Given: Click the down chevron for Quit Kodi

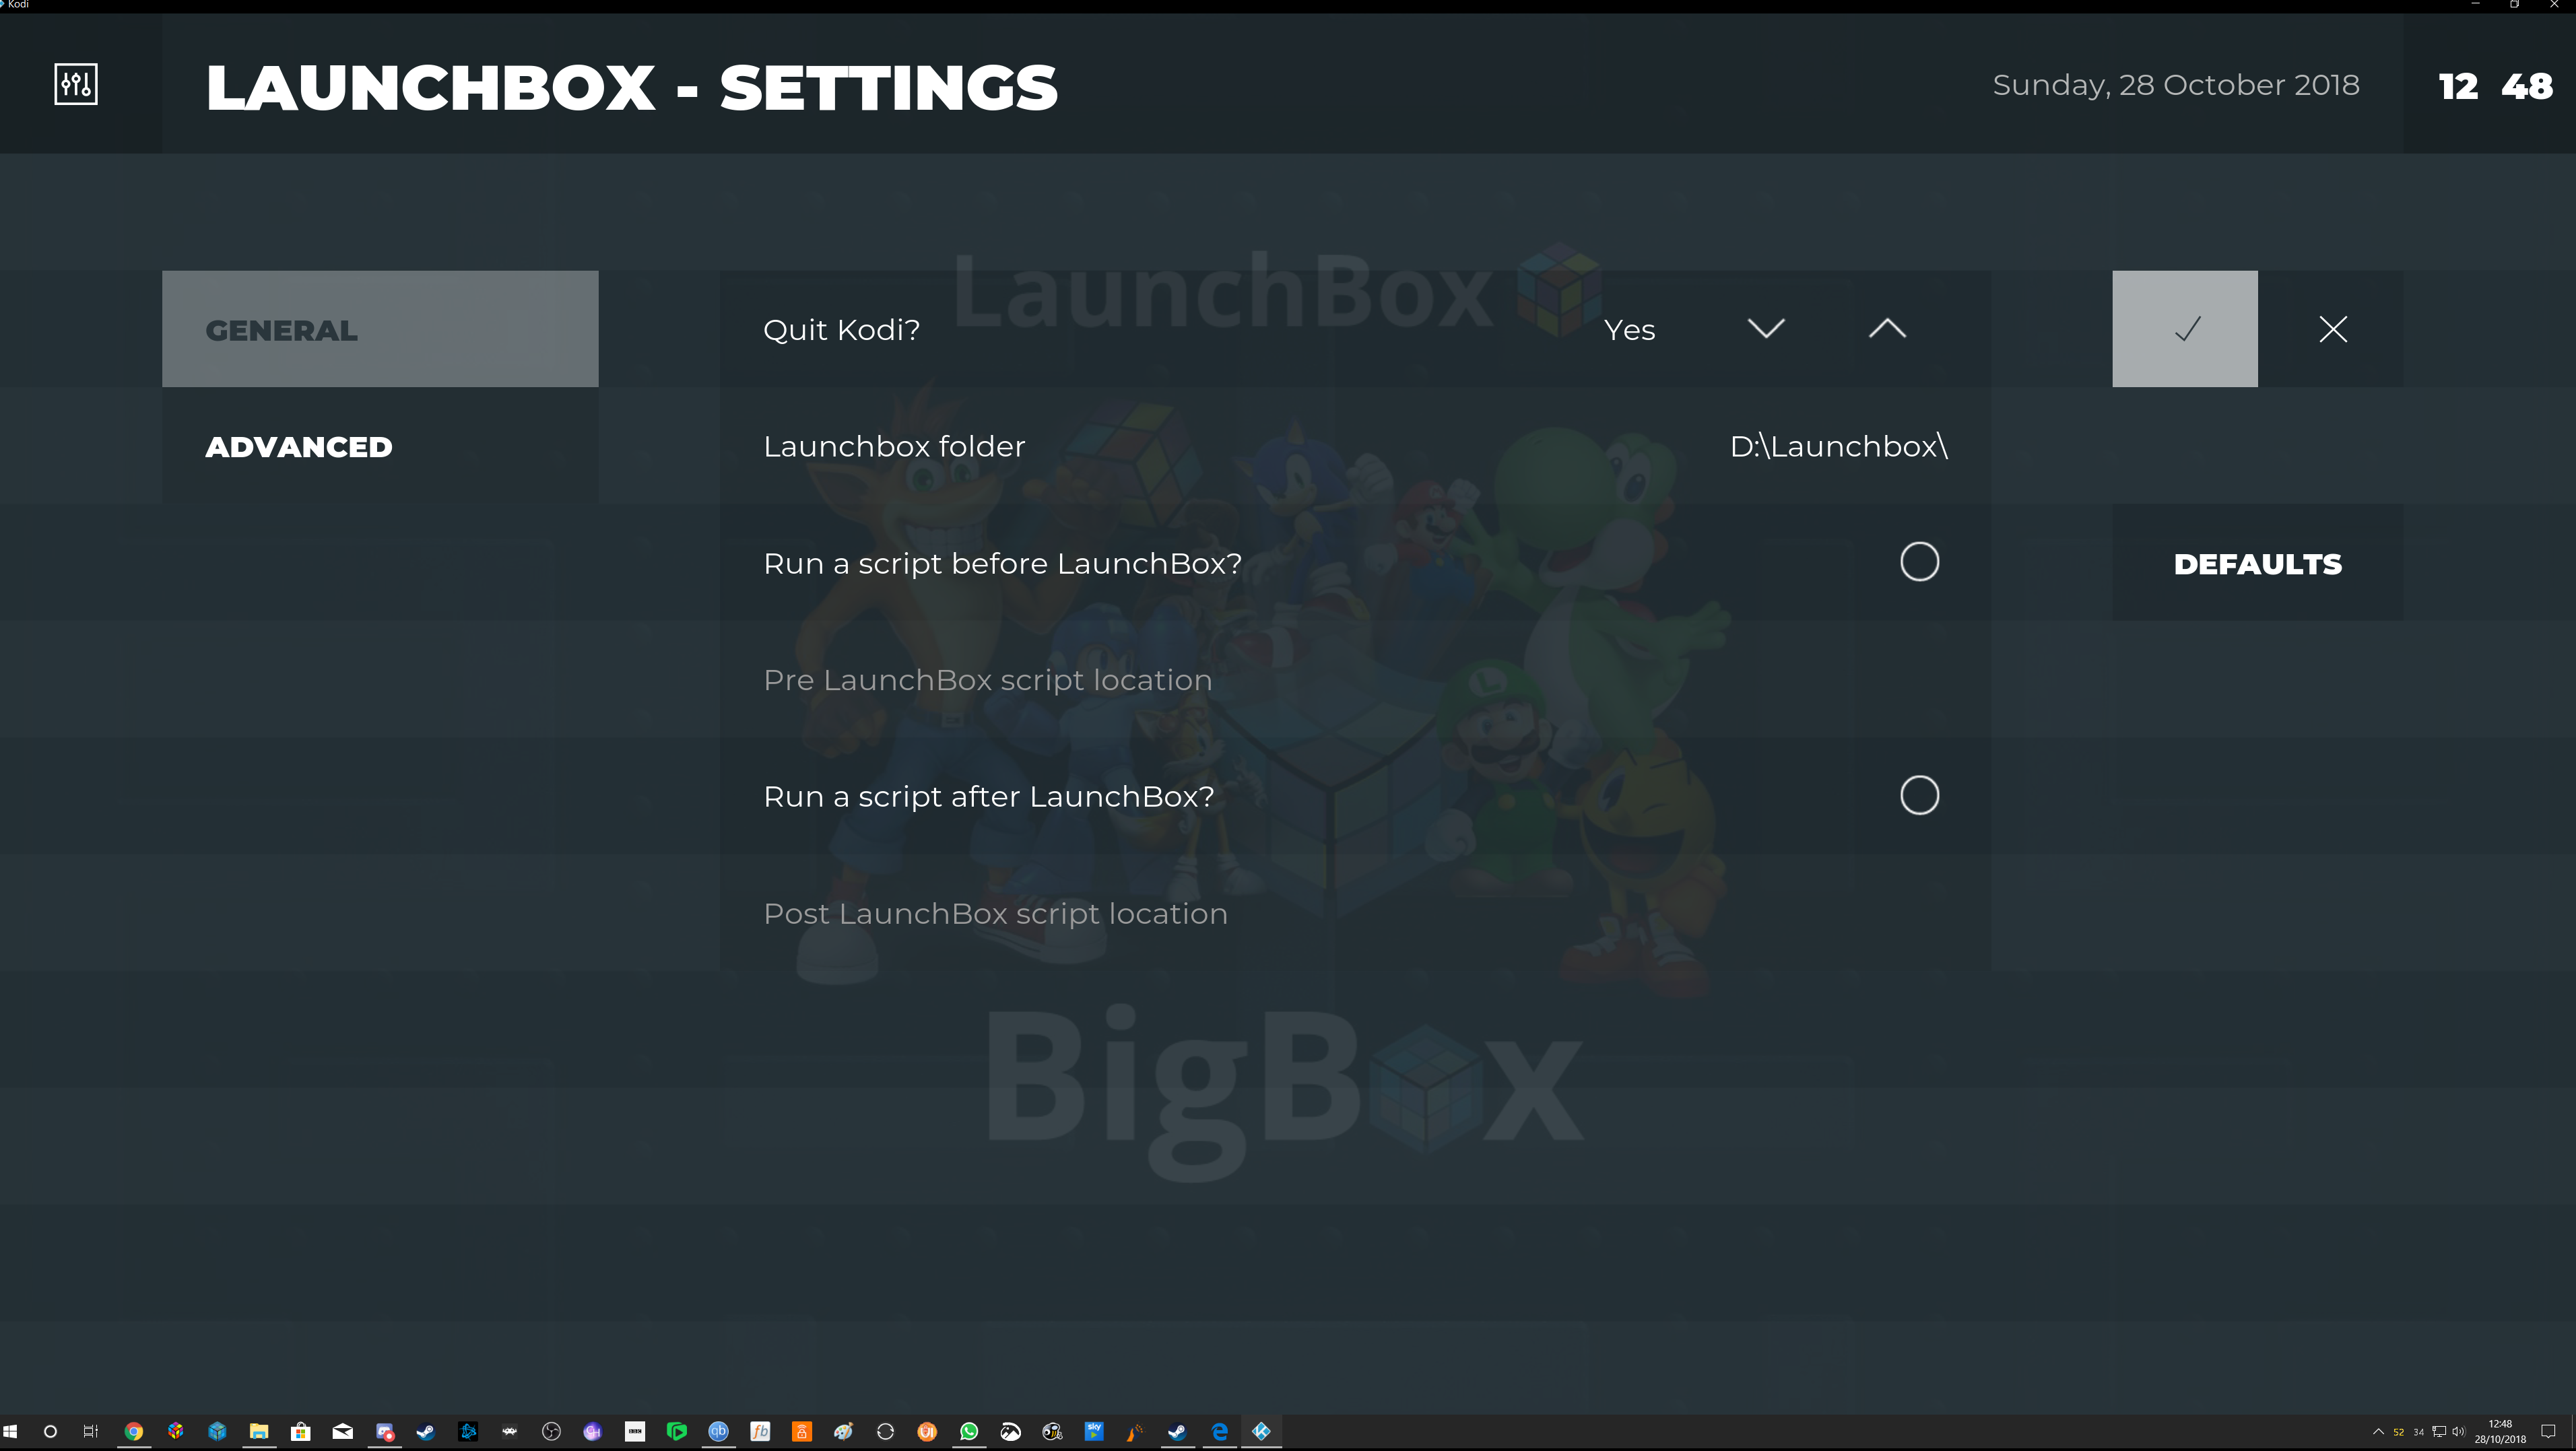Looking at the screenshot, I should 1766,329.
